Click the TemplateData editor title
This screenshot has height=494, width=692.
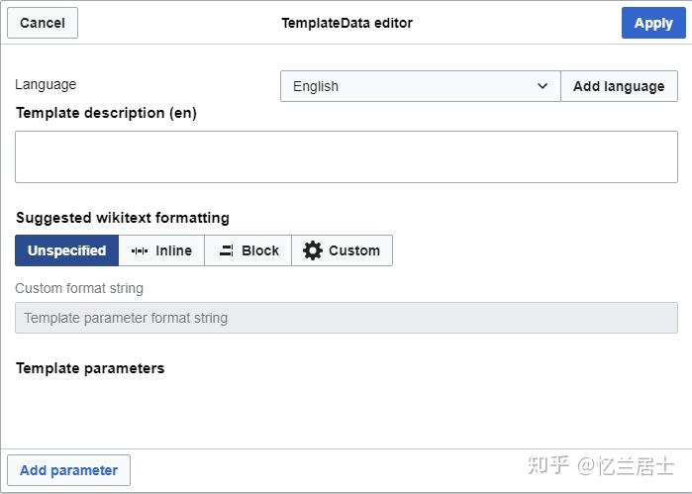tap(346, 23)
